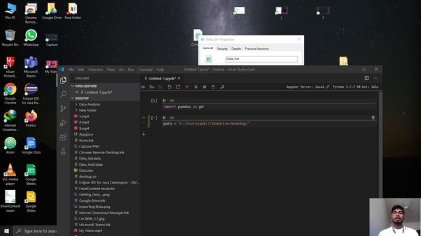Select General tab in Data_Set Properties
The width and height of the screenshot is (421, 236).
tap(208, 48)
